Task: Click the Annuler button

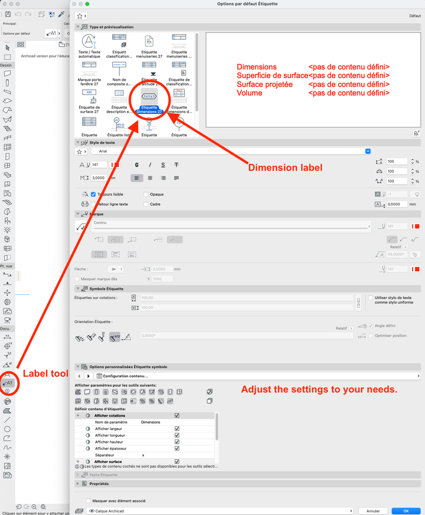Action: [373, 511]
